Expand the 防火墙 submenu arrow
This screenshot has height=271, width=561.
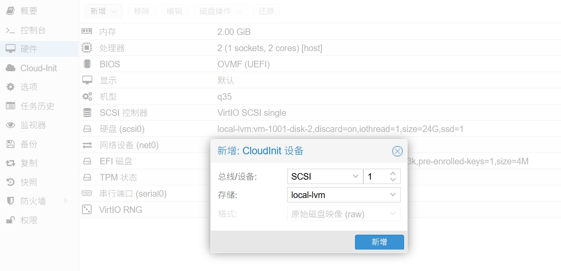click(x=66, y=201)
